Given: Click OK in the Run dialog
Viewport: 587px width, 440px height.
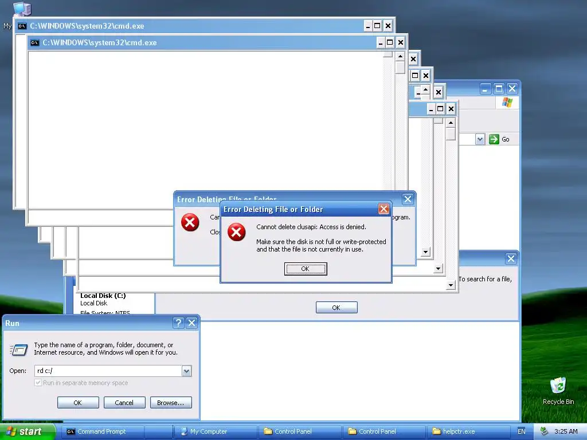Looking at the screenshot, I should point(78,403).
